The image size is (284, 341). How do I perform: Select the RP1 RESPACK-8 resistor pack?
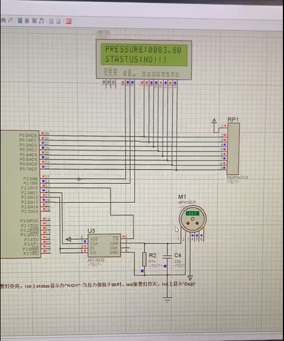tap(233, 149)
